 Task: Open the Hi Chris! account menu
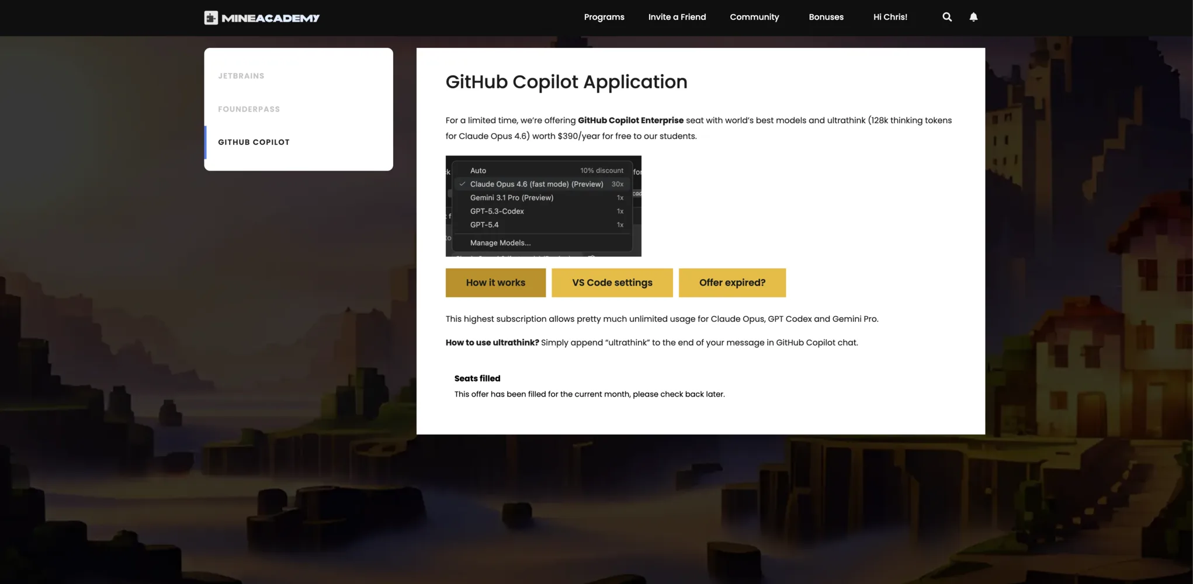890,17
